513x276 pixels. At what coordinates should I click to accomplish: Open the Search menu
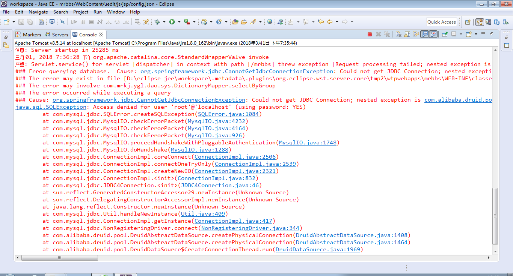click(60, 12)
